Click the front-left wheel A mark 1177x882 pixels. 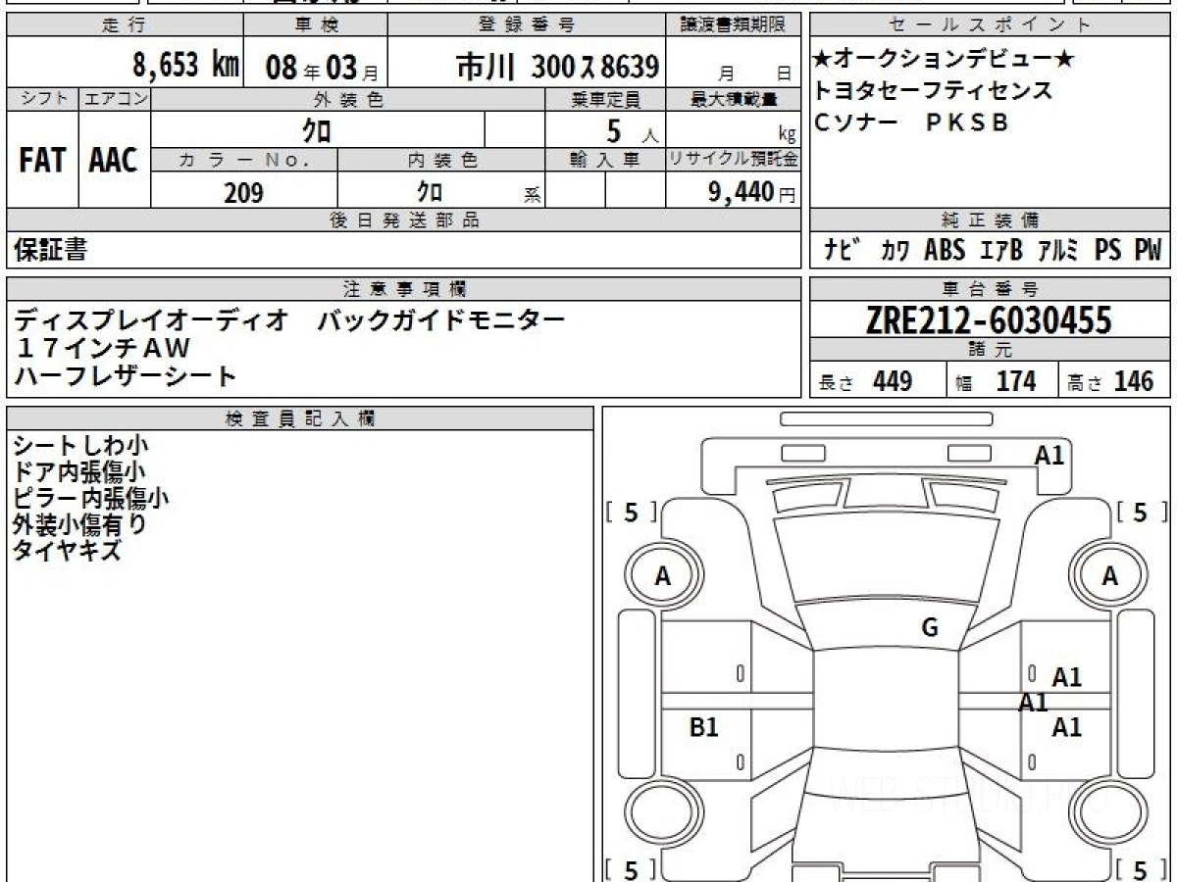coord(663,577)
